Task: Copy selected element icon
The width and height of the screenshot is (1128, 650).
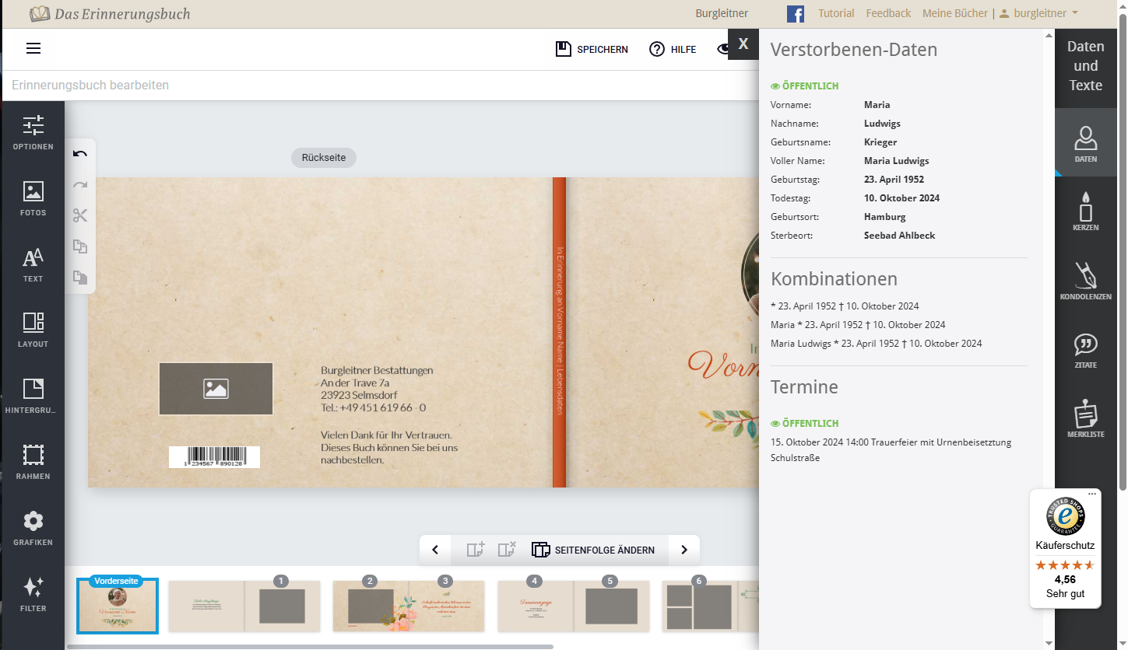Action: pos(80,246)
